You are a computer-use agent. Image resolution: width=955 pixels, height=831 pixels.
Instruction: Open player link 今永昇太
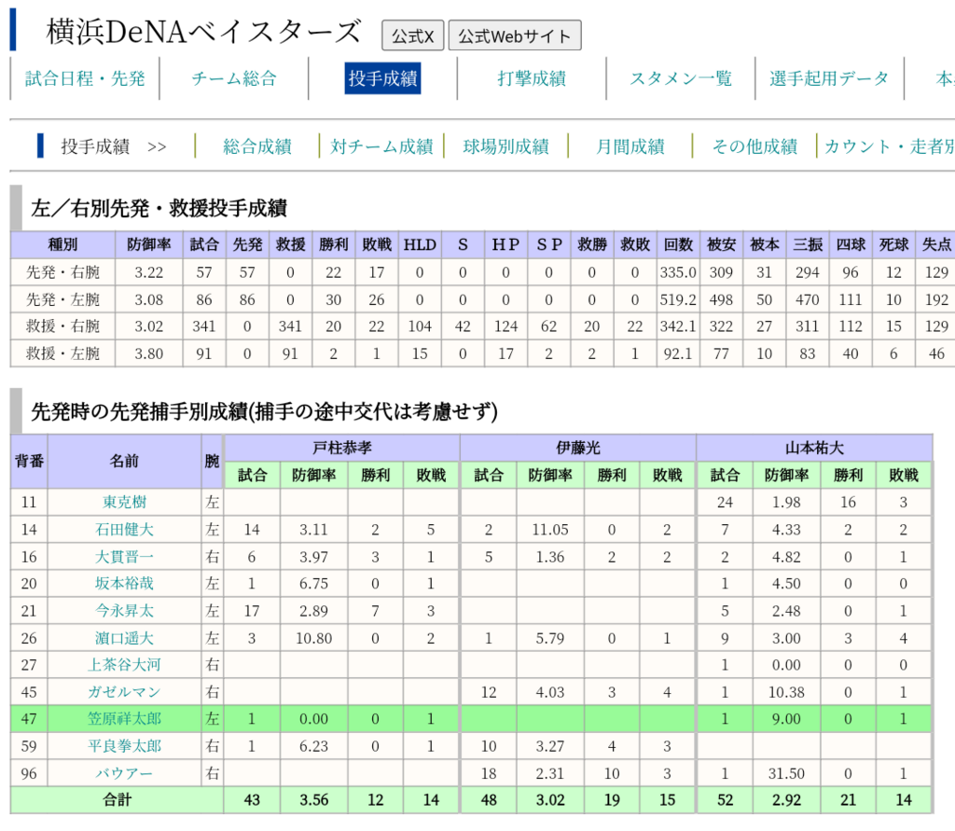point(124,611)
